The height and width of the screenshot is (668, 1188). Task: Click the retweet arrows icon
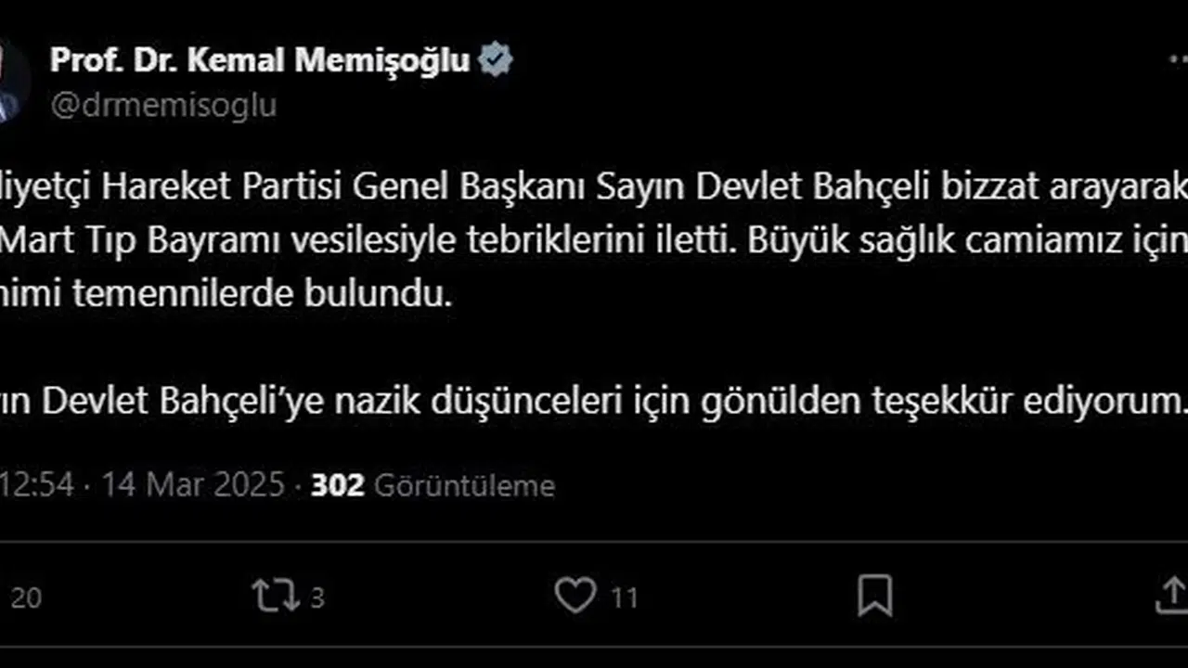276,596
